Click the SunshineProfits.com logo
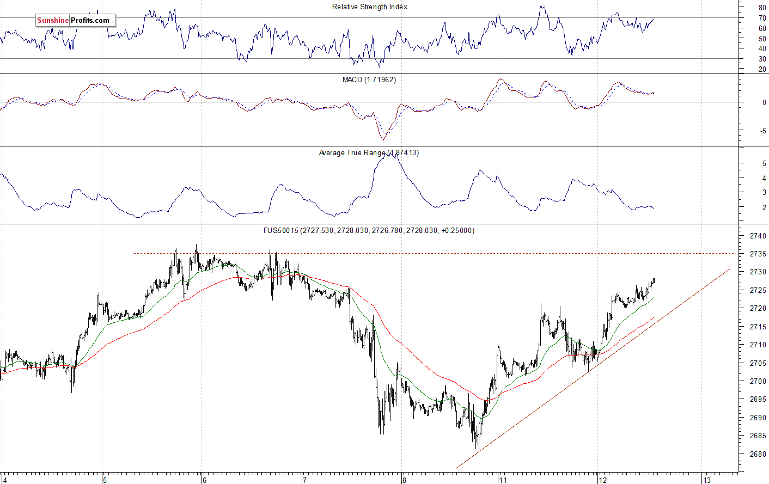 coord(75,21)
